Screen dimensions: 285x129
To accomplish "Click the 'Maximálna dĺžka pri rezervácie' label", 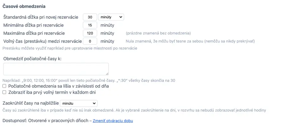I will pos(34,33).
